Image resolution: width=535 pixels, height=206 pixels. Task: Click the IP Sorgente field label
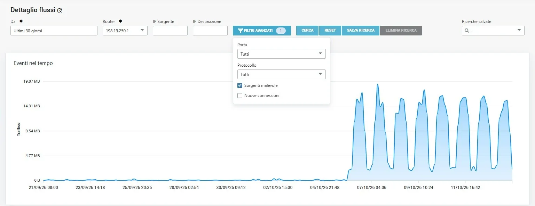coord(164,22)
